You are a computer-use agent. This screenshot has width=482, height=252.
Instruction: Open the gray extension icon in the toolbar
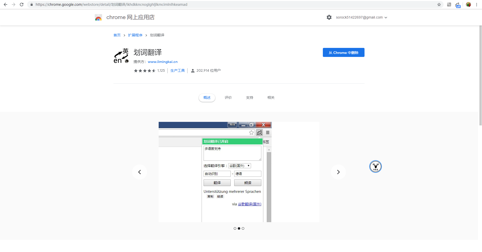[449, 5]
